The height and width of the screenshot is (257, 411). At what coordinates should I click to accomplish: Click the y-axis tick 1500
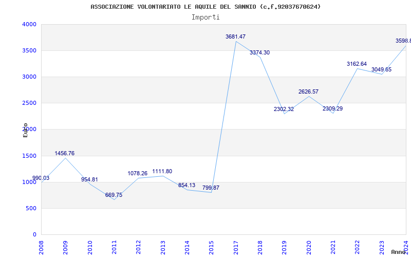(x=29, y=156)
